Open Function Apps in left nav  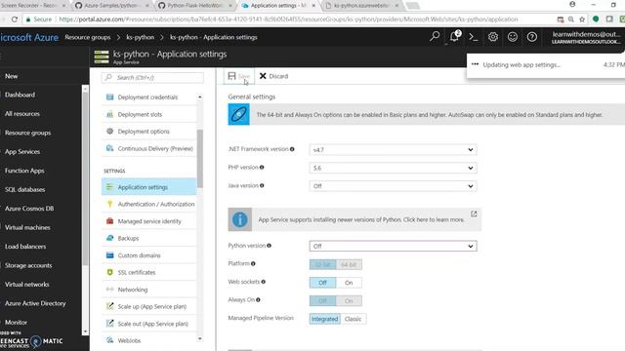point(24,171)
